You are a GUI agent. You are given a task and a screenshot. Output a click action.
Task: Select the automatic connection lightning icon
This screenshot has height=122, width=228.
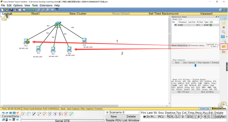tap(23, 114)
